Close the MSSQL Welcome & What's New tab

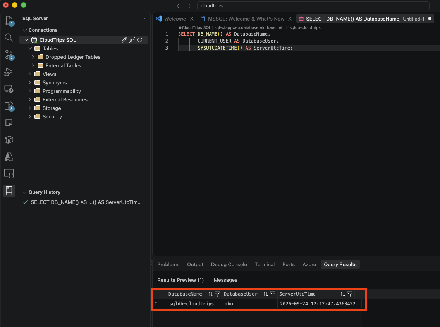[x=290, y=19]
